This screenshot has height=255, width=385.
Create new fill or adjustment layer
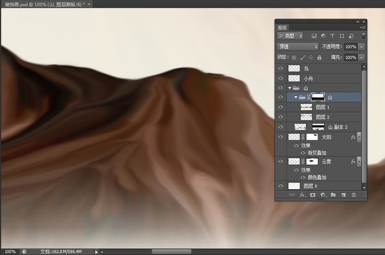(323, 195)
